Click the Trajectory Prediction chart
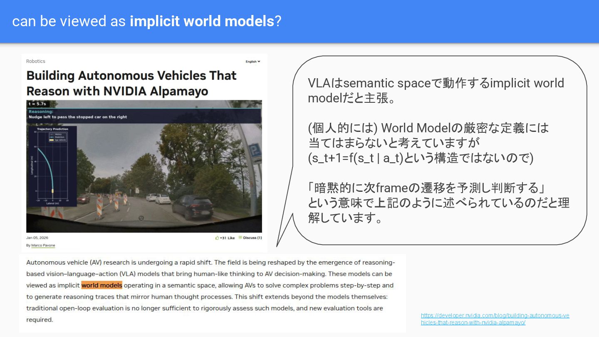Viewport: 599px width, 337px height. [x=52, y=166]
